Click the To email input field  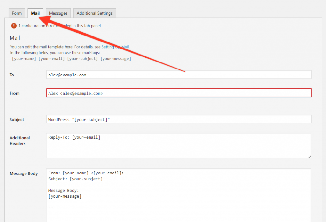click(179, 75)
